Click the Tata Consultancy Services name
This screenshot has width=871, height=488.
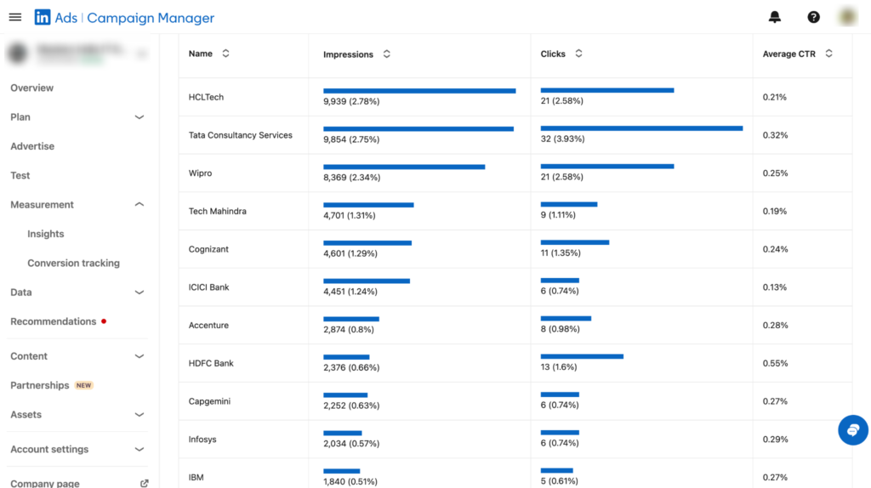pos(240,135)
